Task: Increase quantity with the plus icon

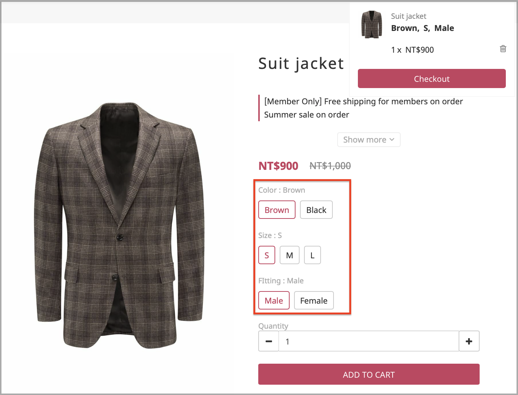Action: coord(469,341)
